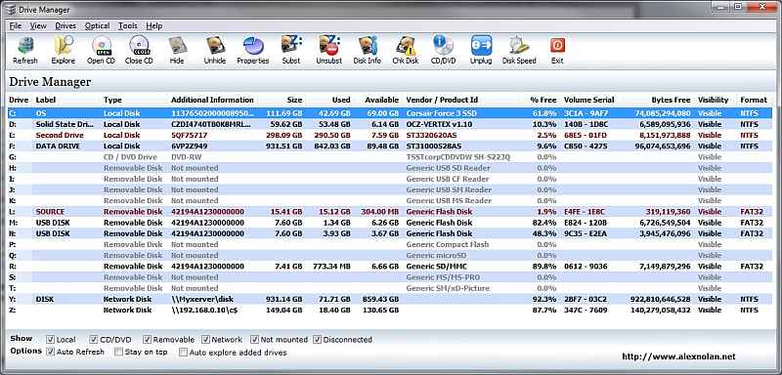Screen dimensions: 782x375
Task: Uncheck the Removable show checkbox
Action: point(148,340)
